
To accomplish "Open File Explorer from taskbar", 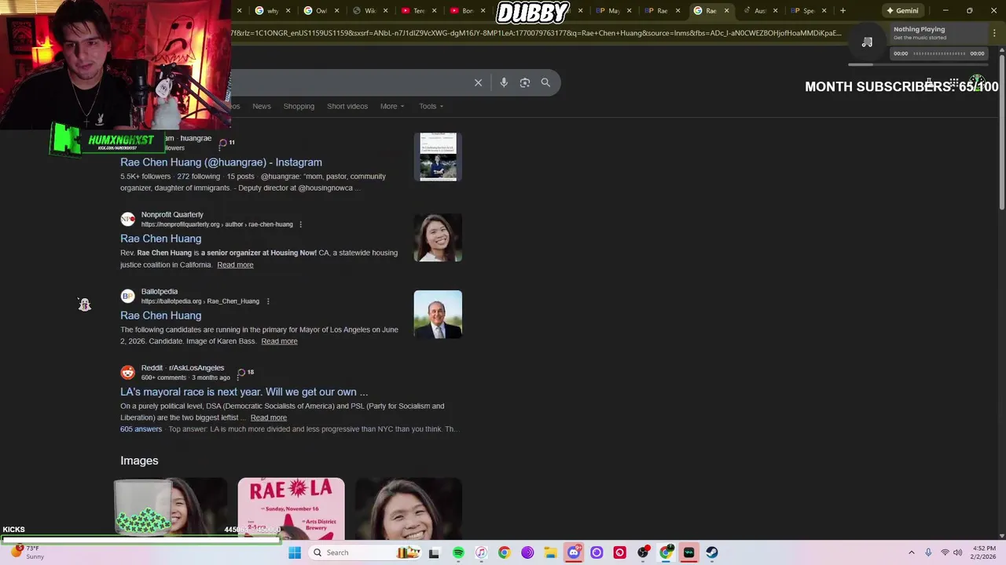I will coord(550,552).
